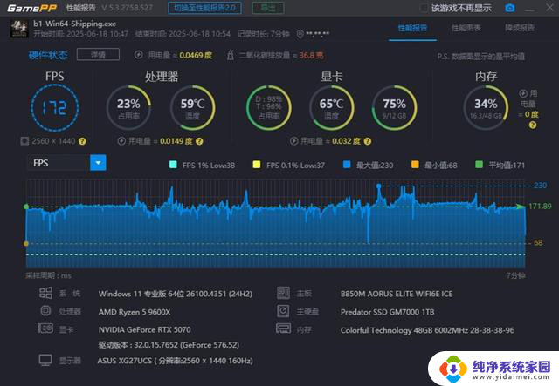Click the Predator SSD GM7000 1TB text

tap(388, 312)
